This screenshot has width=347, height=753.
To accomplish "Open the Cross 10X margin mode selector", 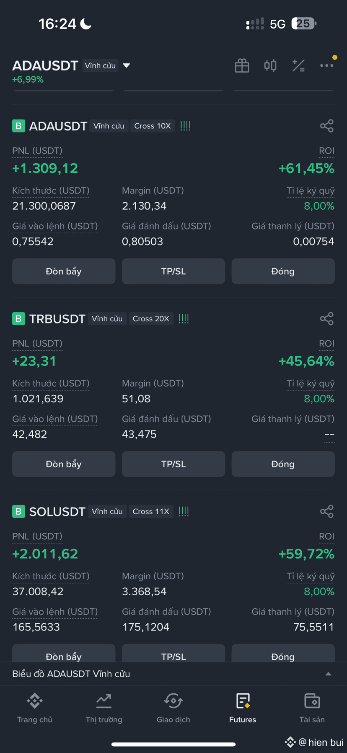I will [x=153, y=126].
